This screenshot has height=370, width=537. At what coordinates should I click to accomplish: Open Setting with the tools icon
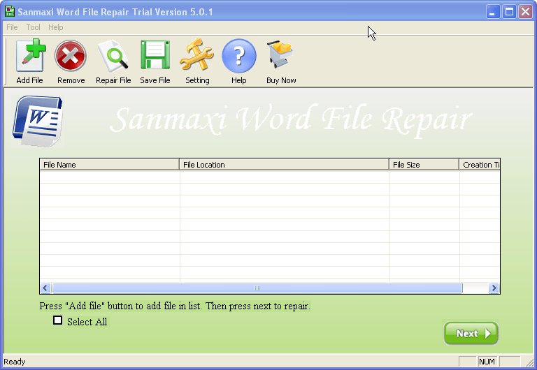[x=197, y=54]
